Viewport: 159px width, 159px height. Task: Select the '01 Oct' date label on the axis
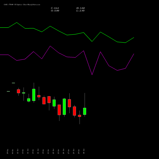[13, 151]
